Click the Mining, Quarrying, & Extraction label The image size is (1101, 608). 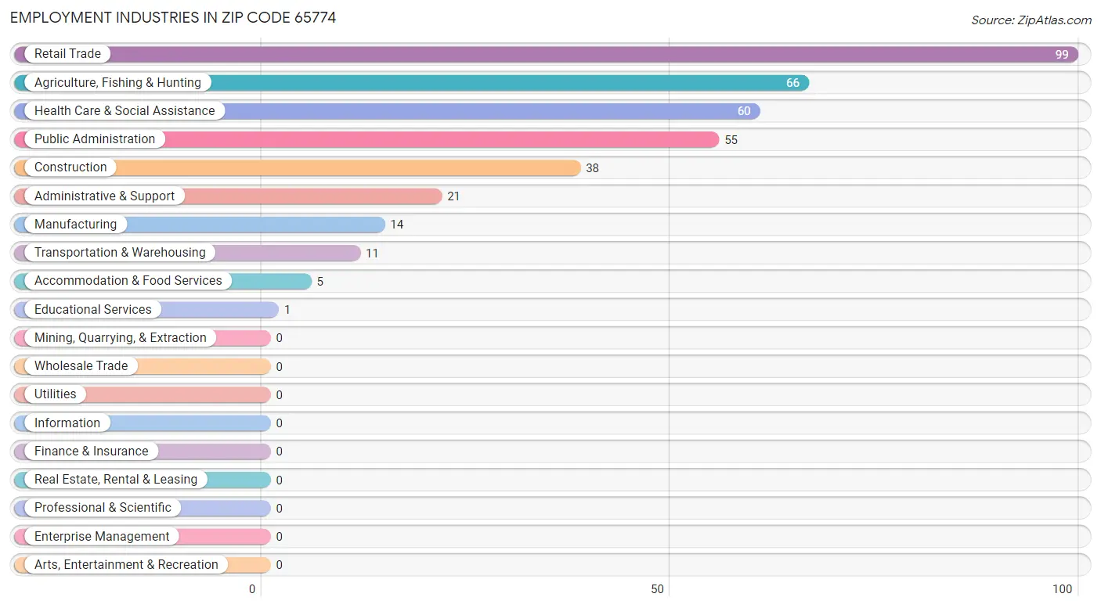(121, 337)
